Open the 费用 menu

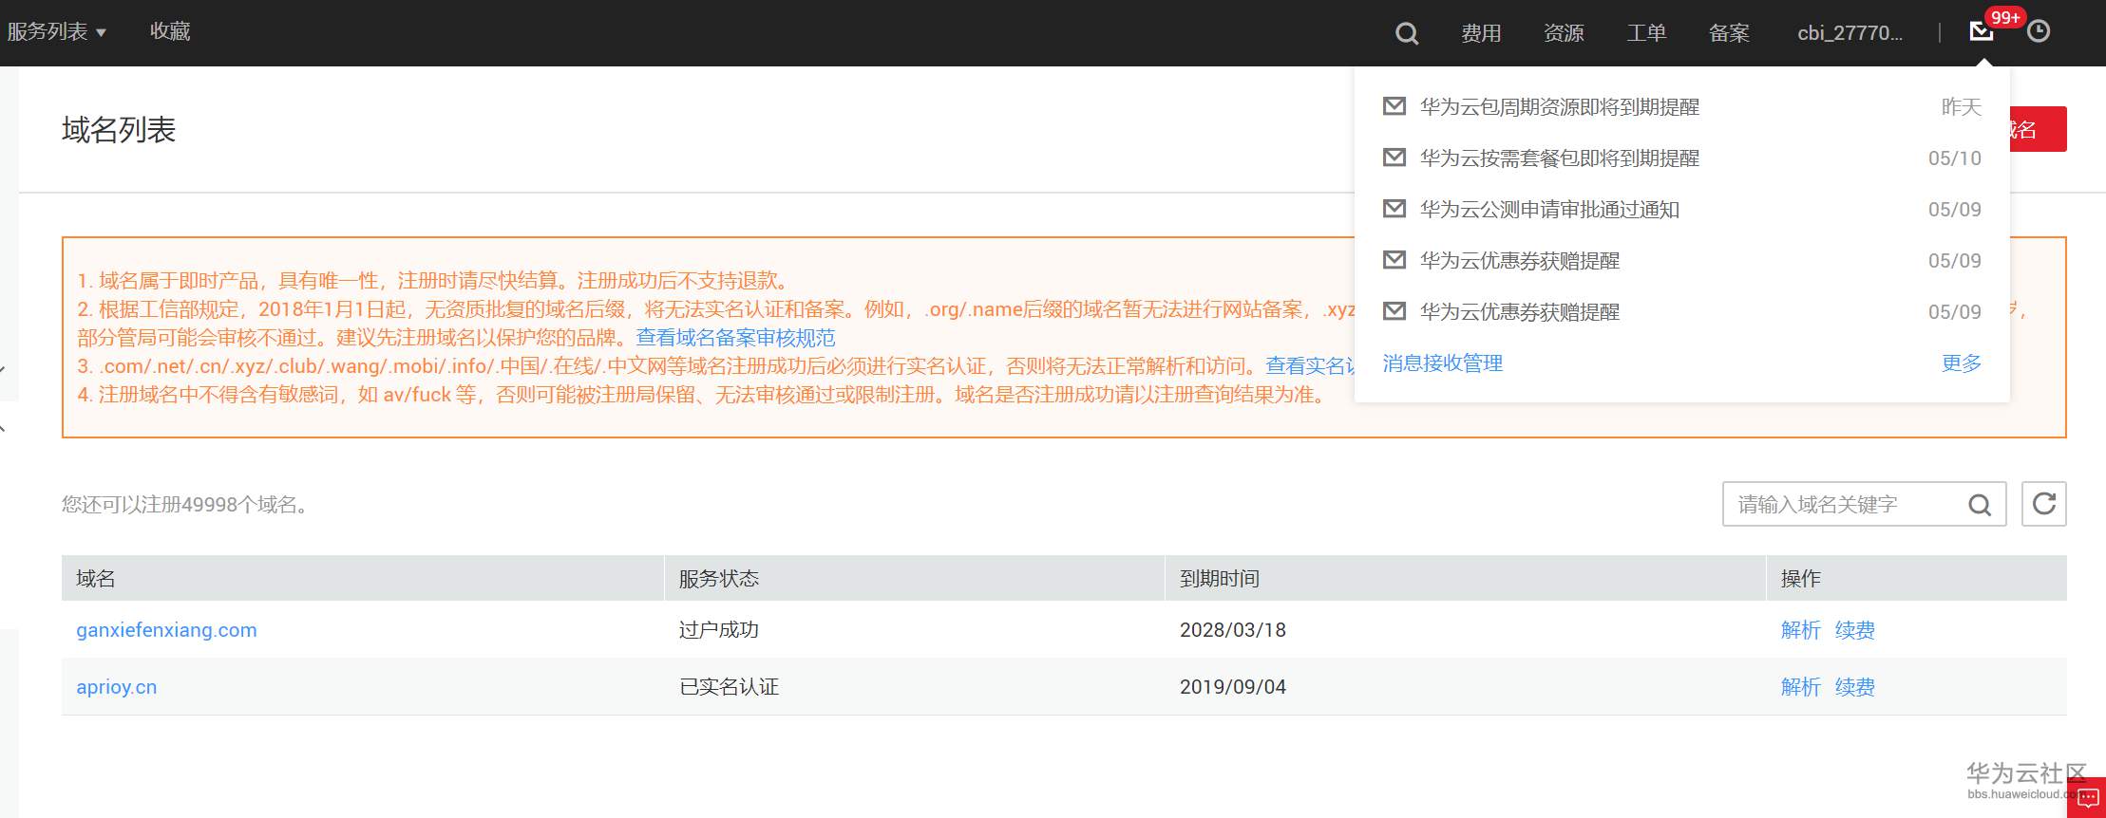pyautogui.click(x=1481, y=33)
